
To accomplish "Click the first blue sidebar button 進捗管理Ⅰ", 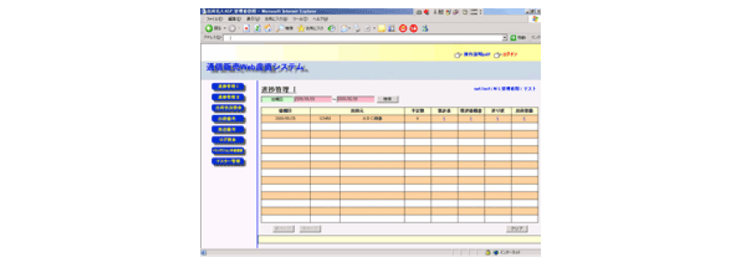I will click(228, 87).
